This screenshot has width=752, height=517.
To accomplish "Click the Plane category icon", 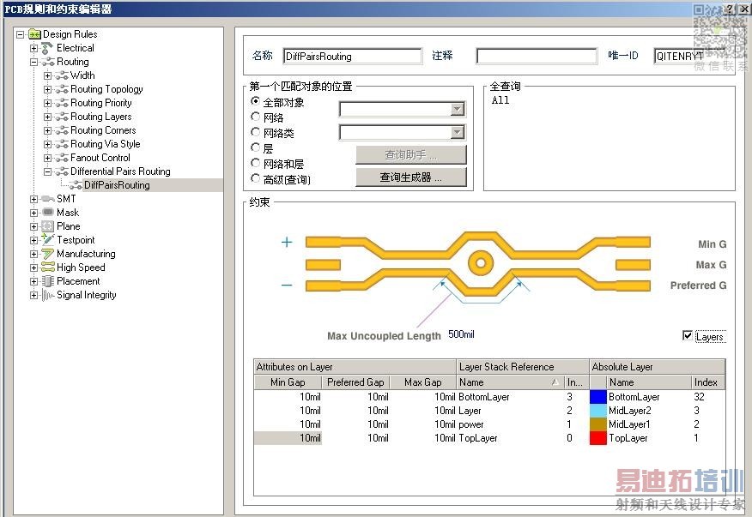I will tap(47, 226).
